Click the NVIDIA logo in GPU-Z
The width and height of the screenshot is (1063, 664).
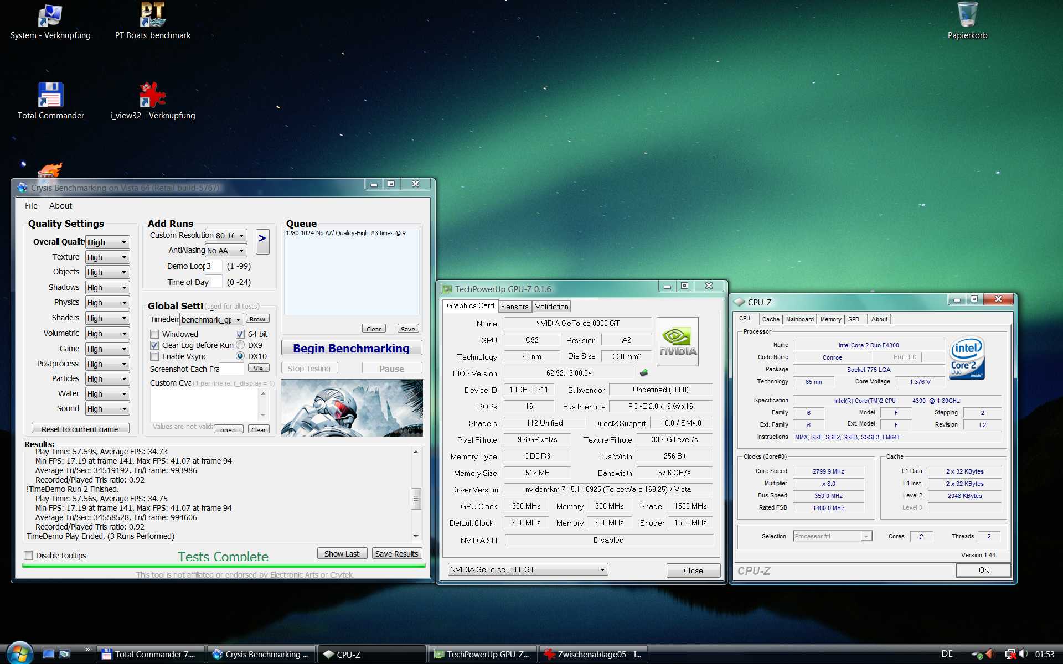tap(677, 341)
